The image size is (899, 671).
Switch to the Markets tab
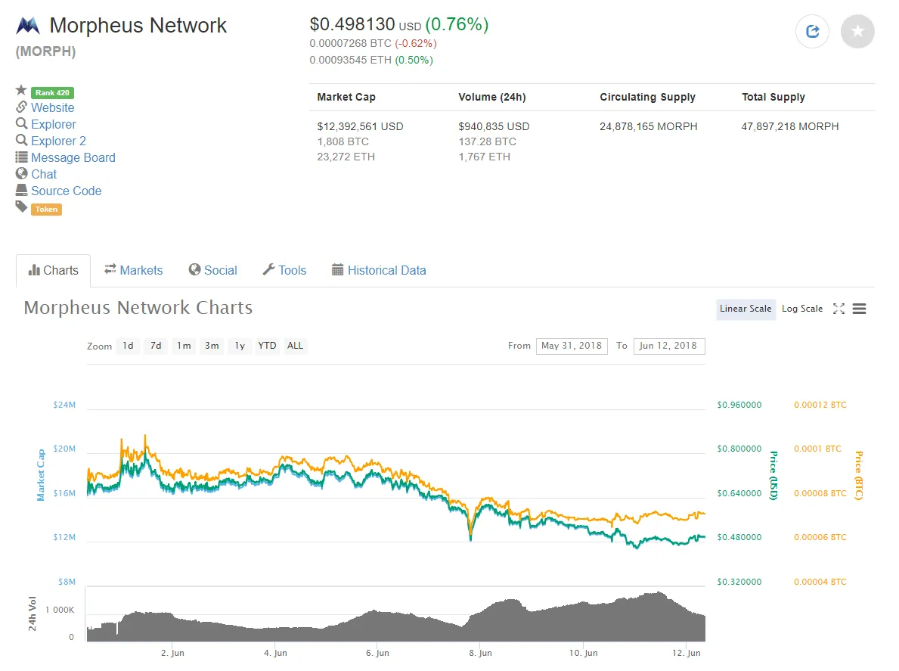134,270
